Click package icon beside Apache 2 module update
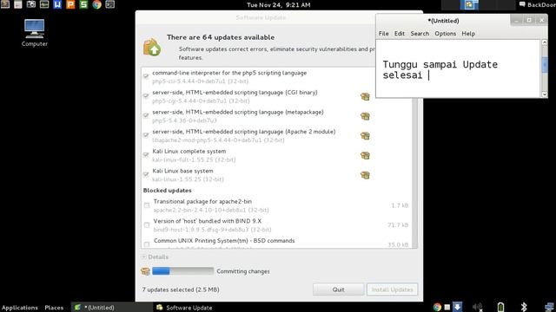The image size is (556, 312). pos(365,136)
